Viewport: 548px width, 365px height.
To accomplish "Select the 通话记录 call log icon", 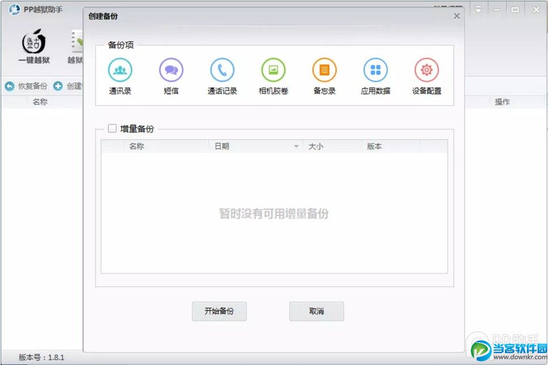I will pyautogui.click(x=222, y=70).
